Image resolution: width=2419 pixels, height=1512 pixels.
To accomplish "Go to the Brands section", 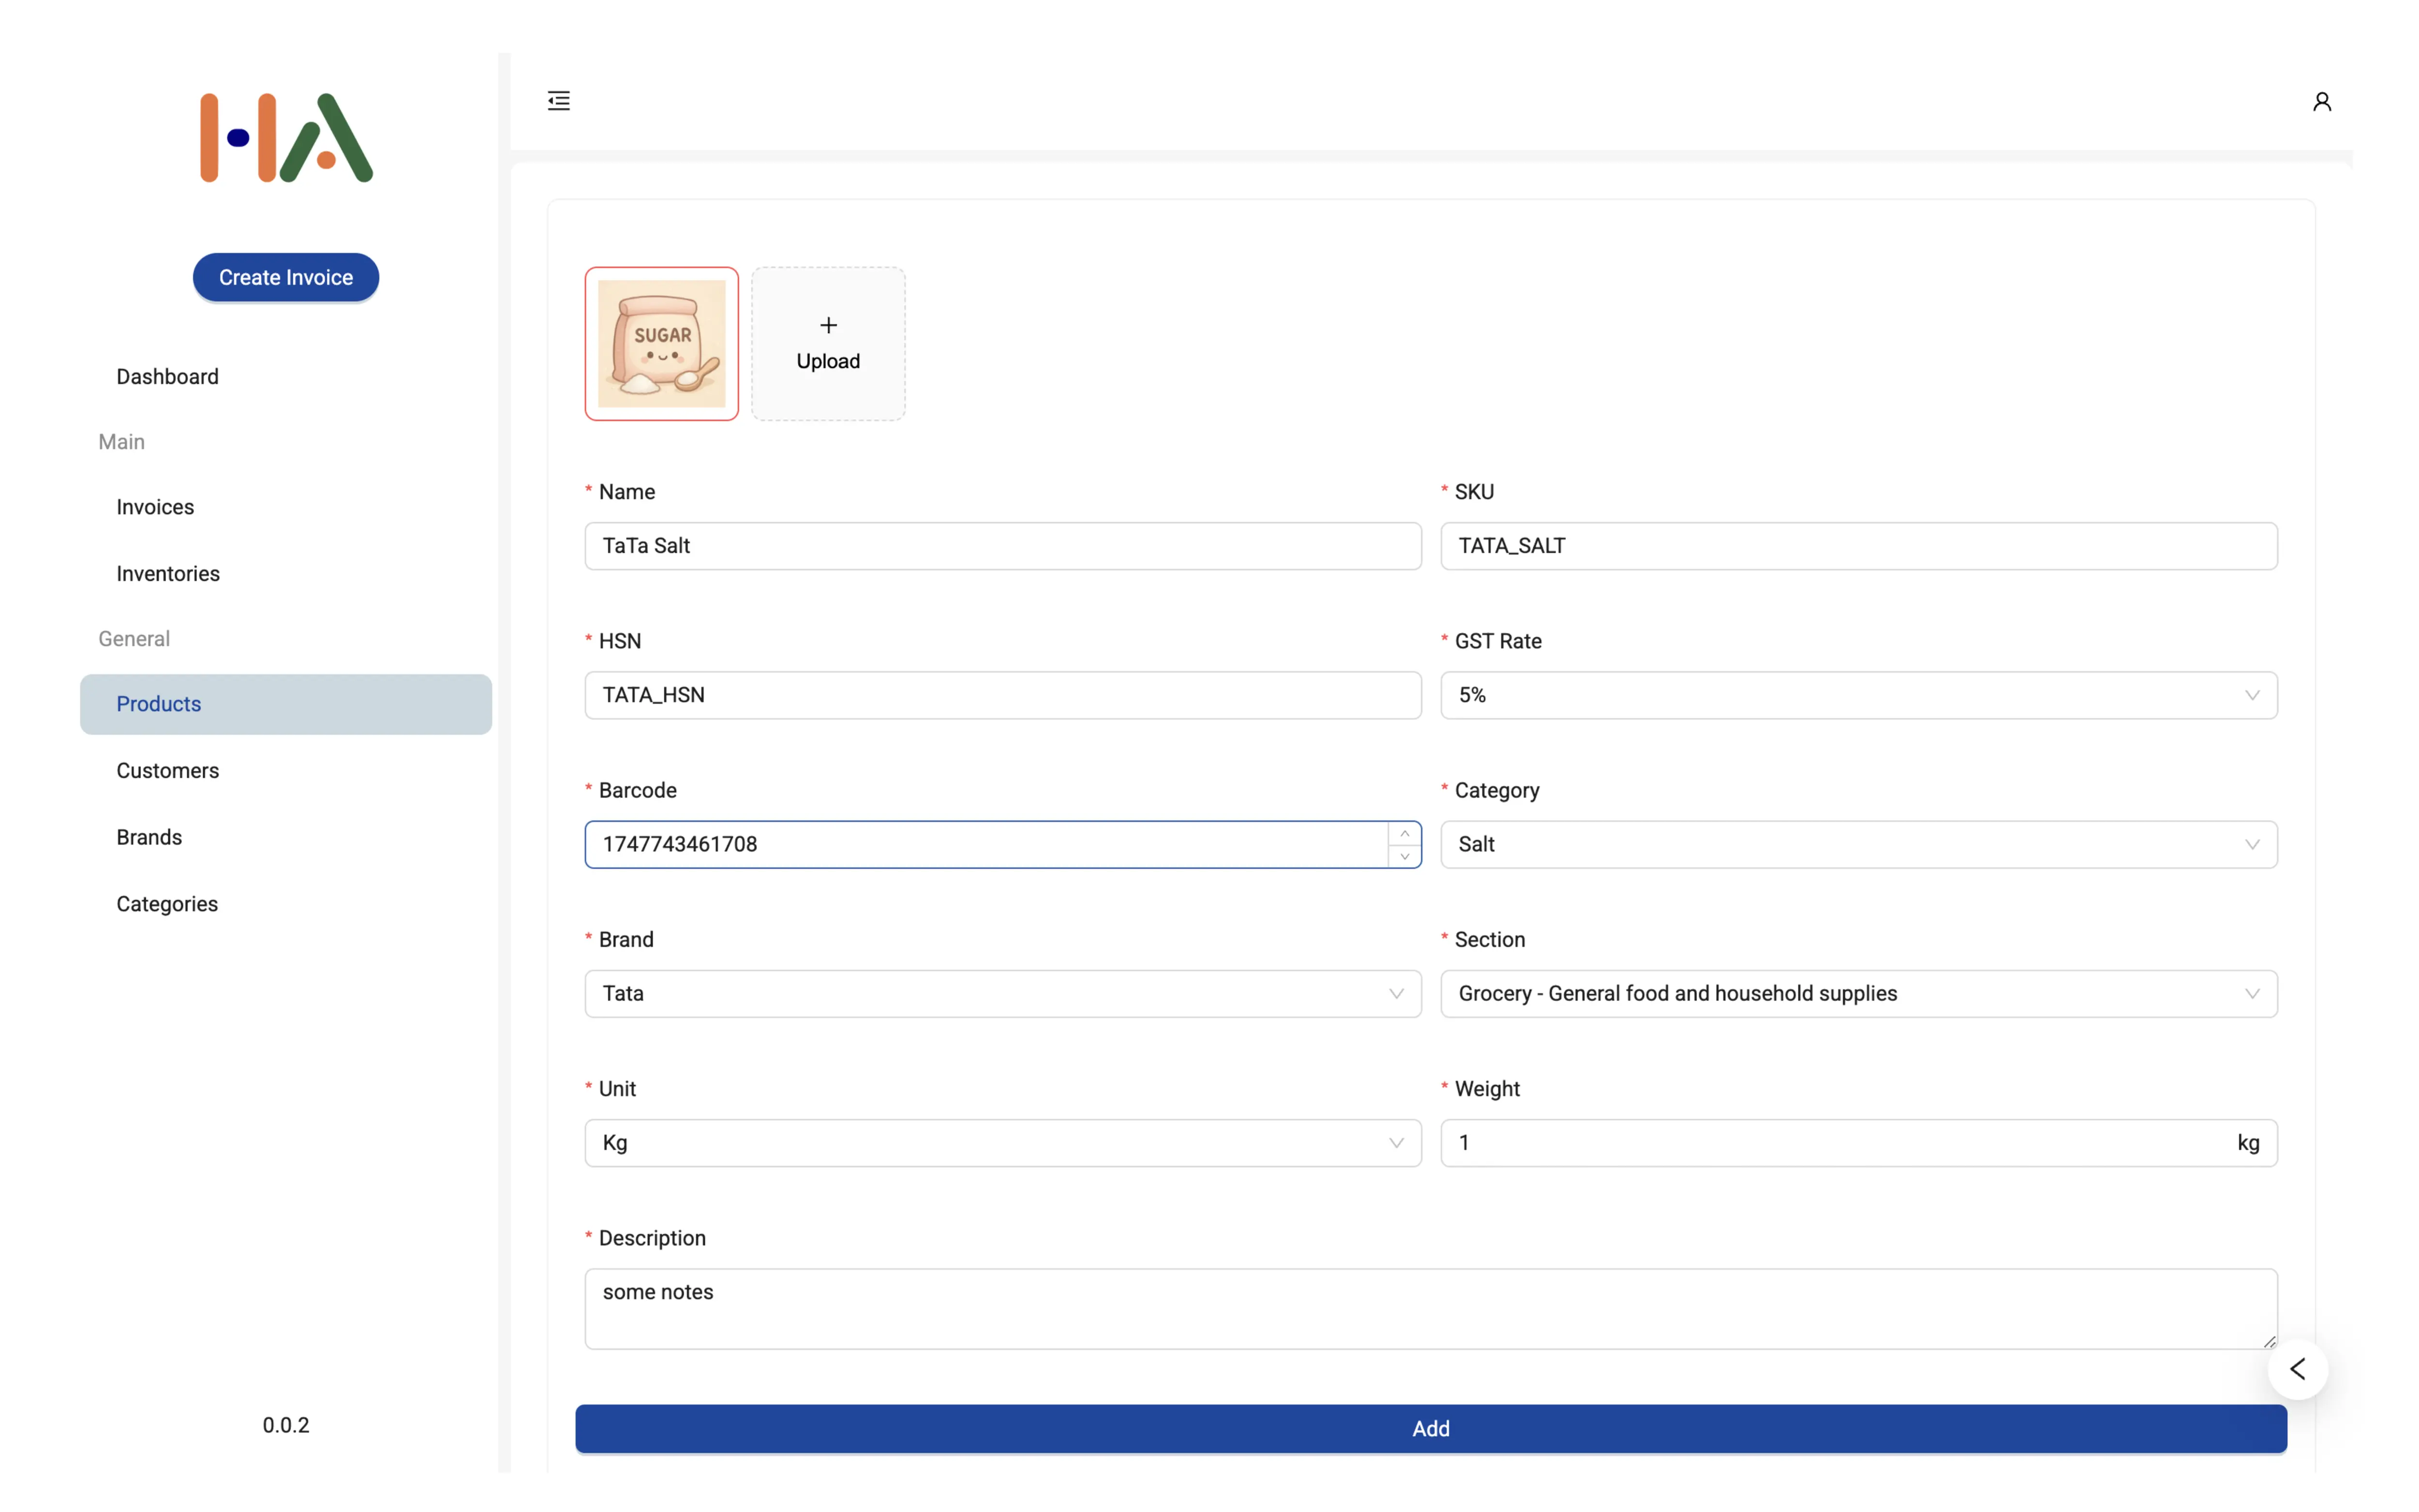I will pyautogui.click(x=149, y=836).
